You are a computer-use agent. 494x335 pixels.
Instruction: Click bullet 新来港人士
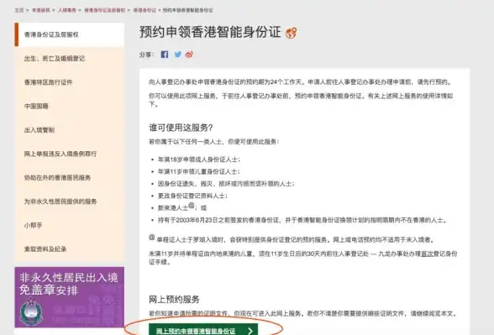pyautogui.click(x=182, y=207)
